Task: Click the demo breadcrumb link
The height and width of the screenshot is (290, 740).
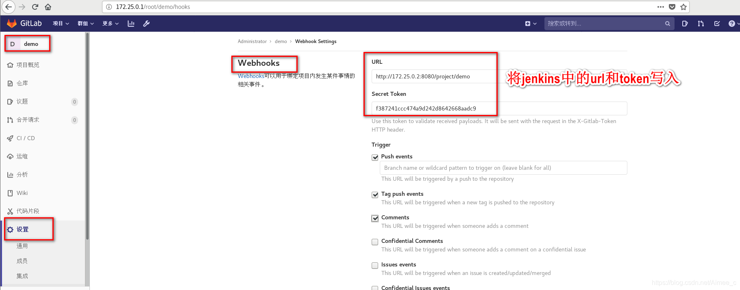Action: [281, 41]
